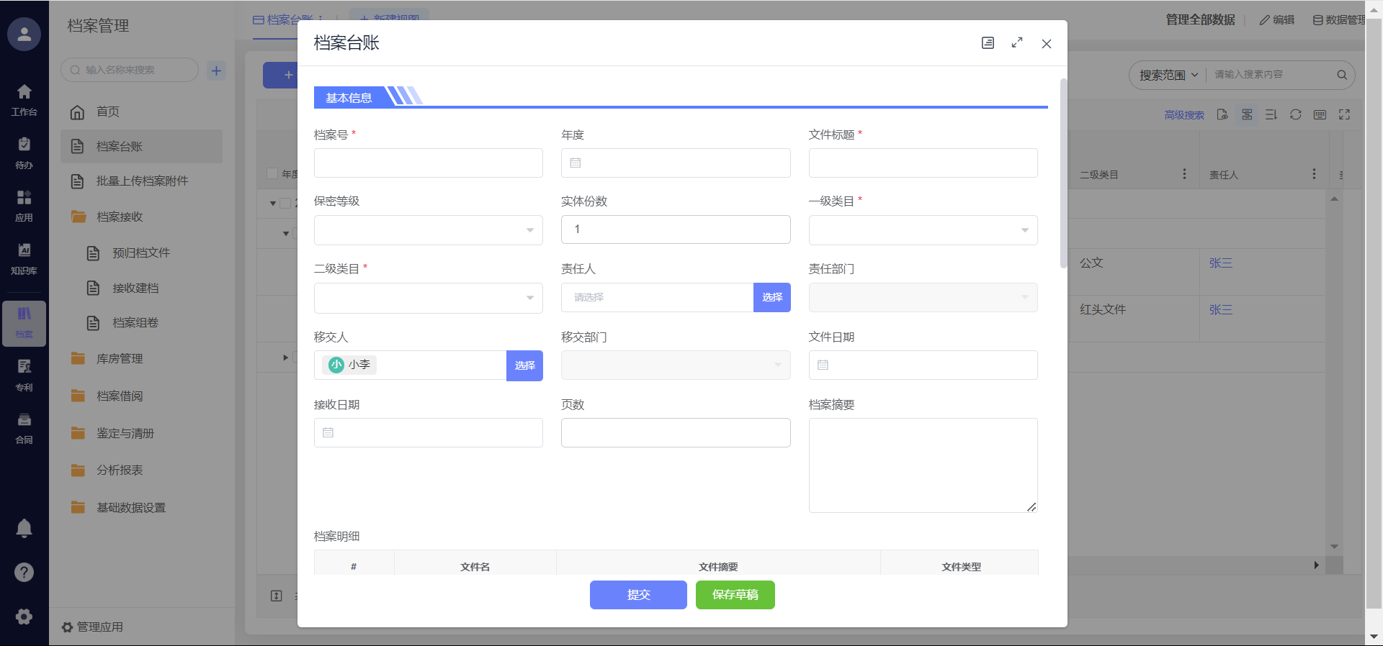This screenshot has width=1383, height=646.
Task: Click the plus icon beside name search
Action: point(216,70)
